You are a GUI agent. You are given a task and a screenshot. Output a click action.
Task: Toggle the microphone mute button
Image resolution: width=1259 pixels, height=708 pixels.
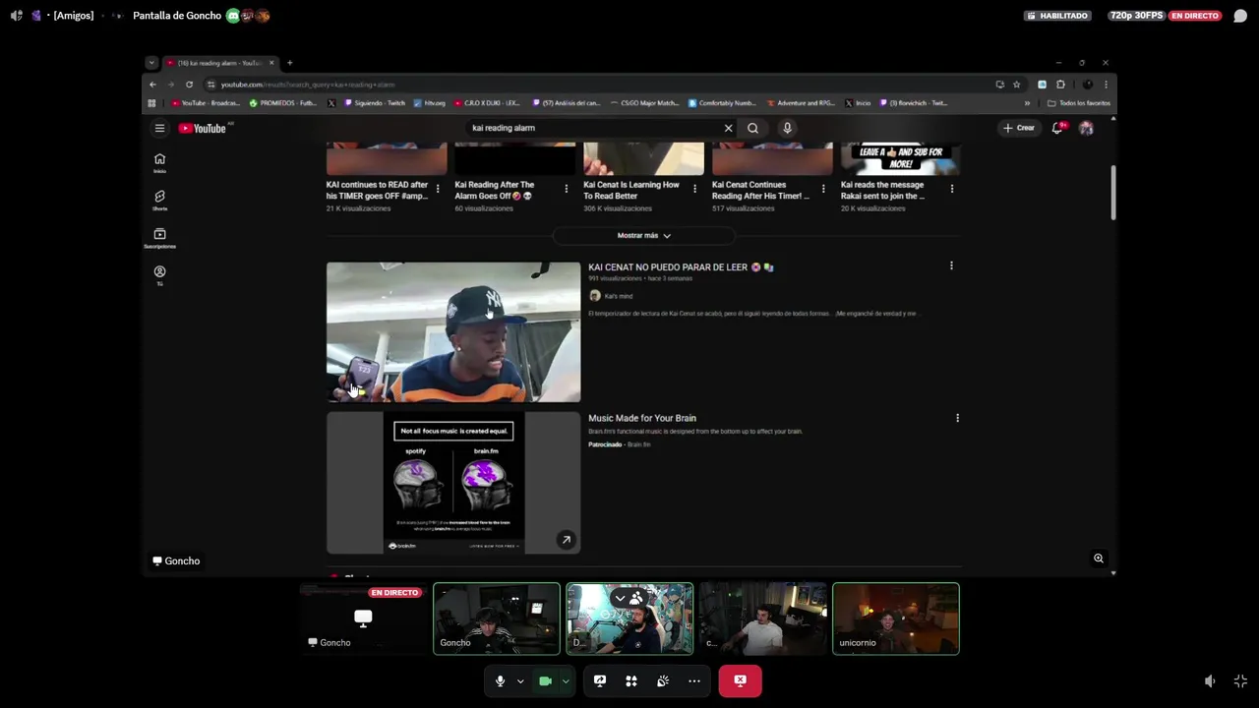tap(500, 680)
